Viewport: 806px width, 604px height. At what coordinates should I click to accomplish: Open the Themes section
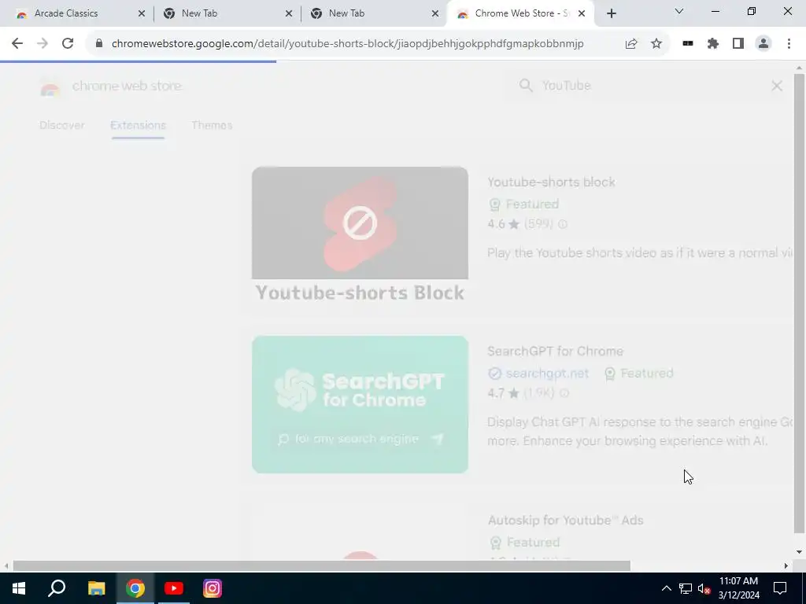click(x=212, y=125)
